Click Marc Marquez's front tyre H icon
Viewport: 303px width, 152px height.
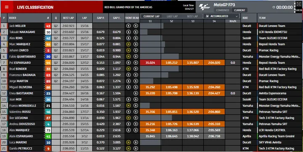(x=128, y=44)
